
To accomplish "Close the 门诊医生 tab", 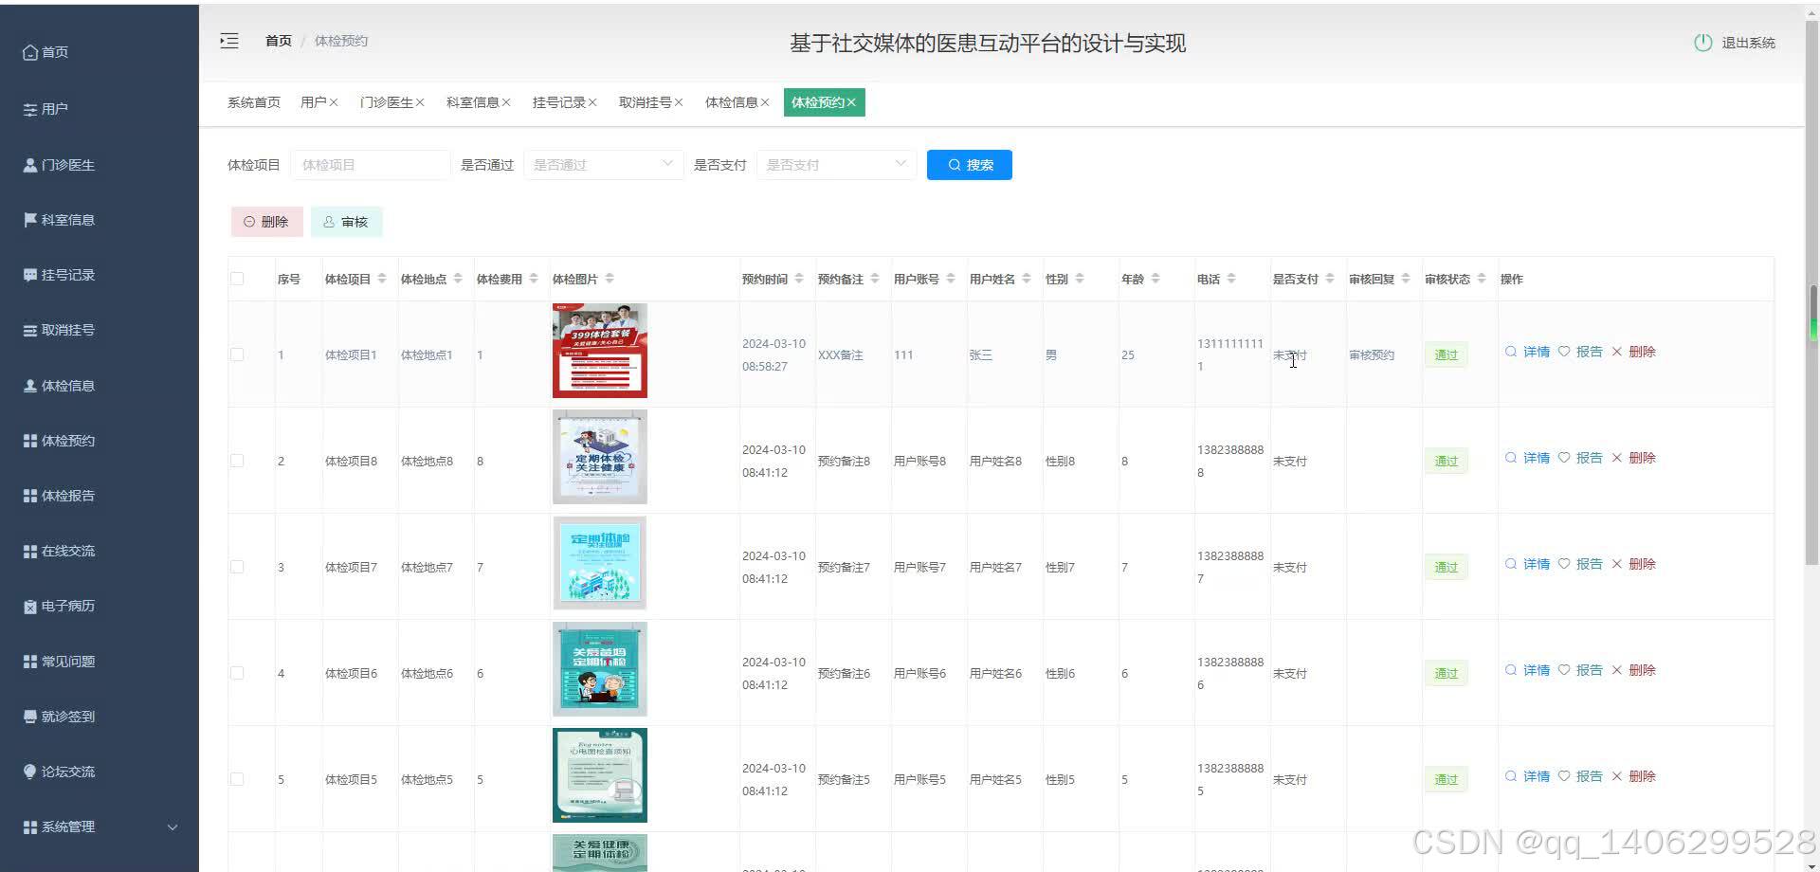I will [420, 102].
